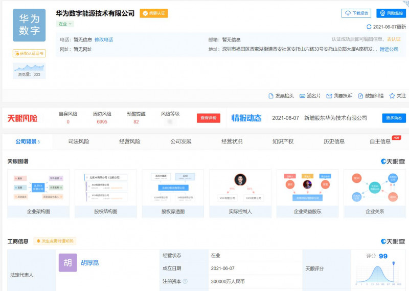
Task: Click the 注册资本 help question mark icon
Action: pyautogui.click(x=185, y=281)
